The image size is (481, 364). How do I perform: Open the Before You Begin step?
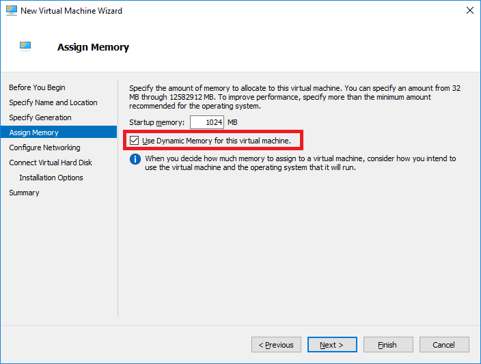coord(37,87)
